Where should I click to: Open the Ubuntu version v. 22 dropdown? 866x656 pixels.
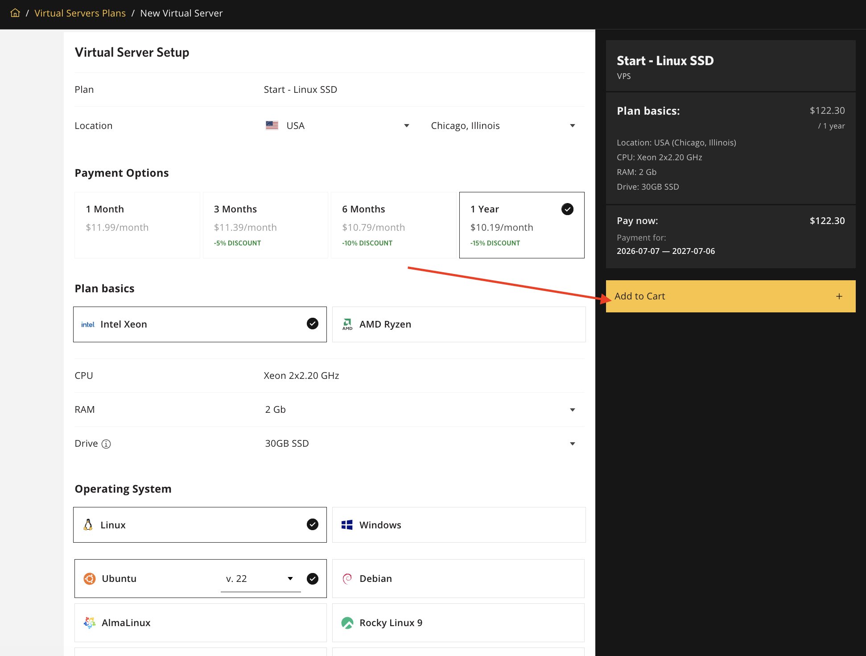[x=260, y=579]
